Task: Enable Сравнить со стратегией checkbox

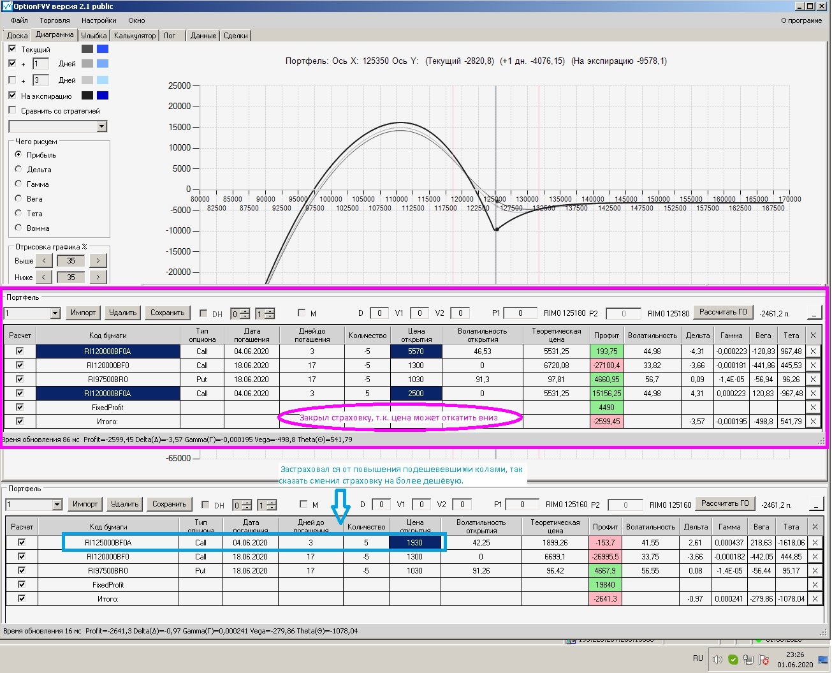Action: coord(12,110)
